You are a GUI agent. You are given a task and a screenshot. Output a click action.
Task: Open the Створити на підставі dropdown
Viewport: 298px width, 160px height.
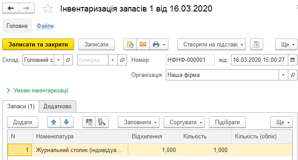(x=212, y=44)
